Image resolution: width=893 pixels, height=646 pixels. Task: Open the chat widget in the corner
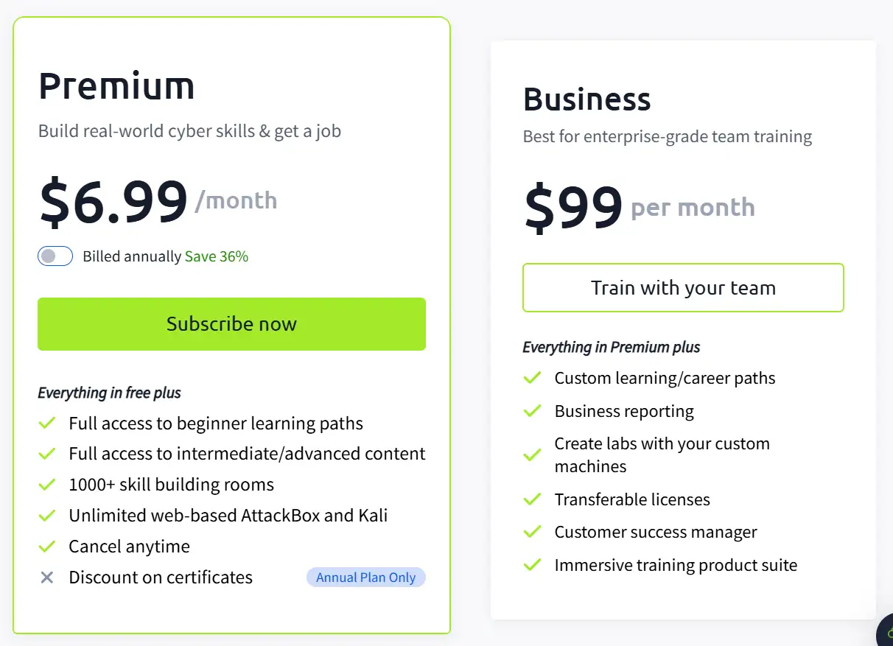[x=883, y=634]
